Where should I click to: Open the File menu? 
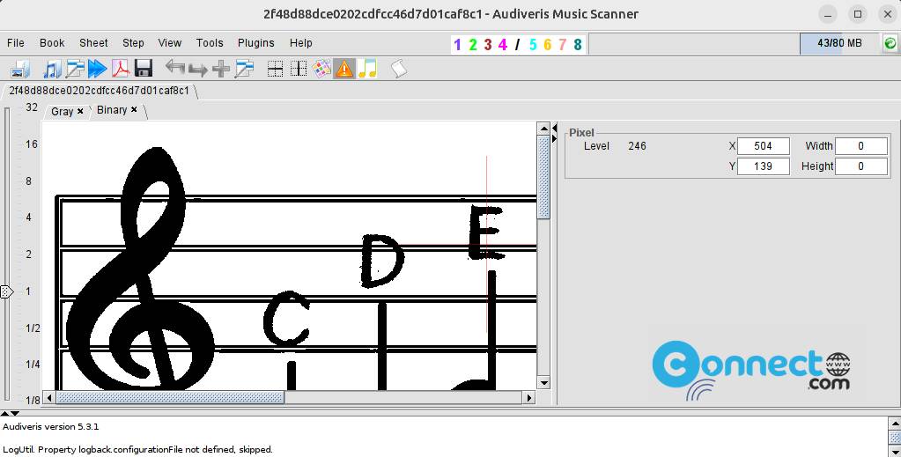pos(16,43)
